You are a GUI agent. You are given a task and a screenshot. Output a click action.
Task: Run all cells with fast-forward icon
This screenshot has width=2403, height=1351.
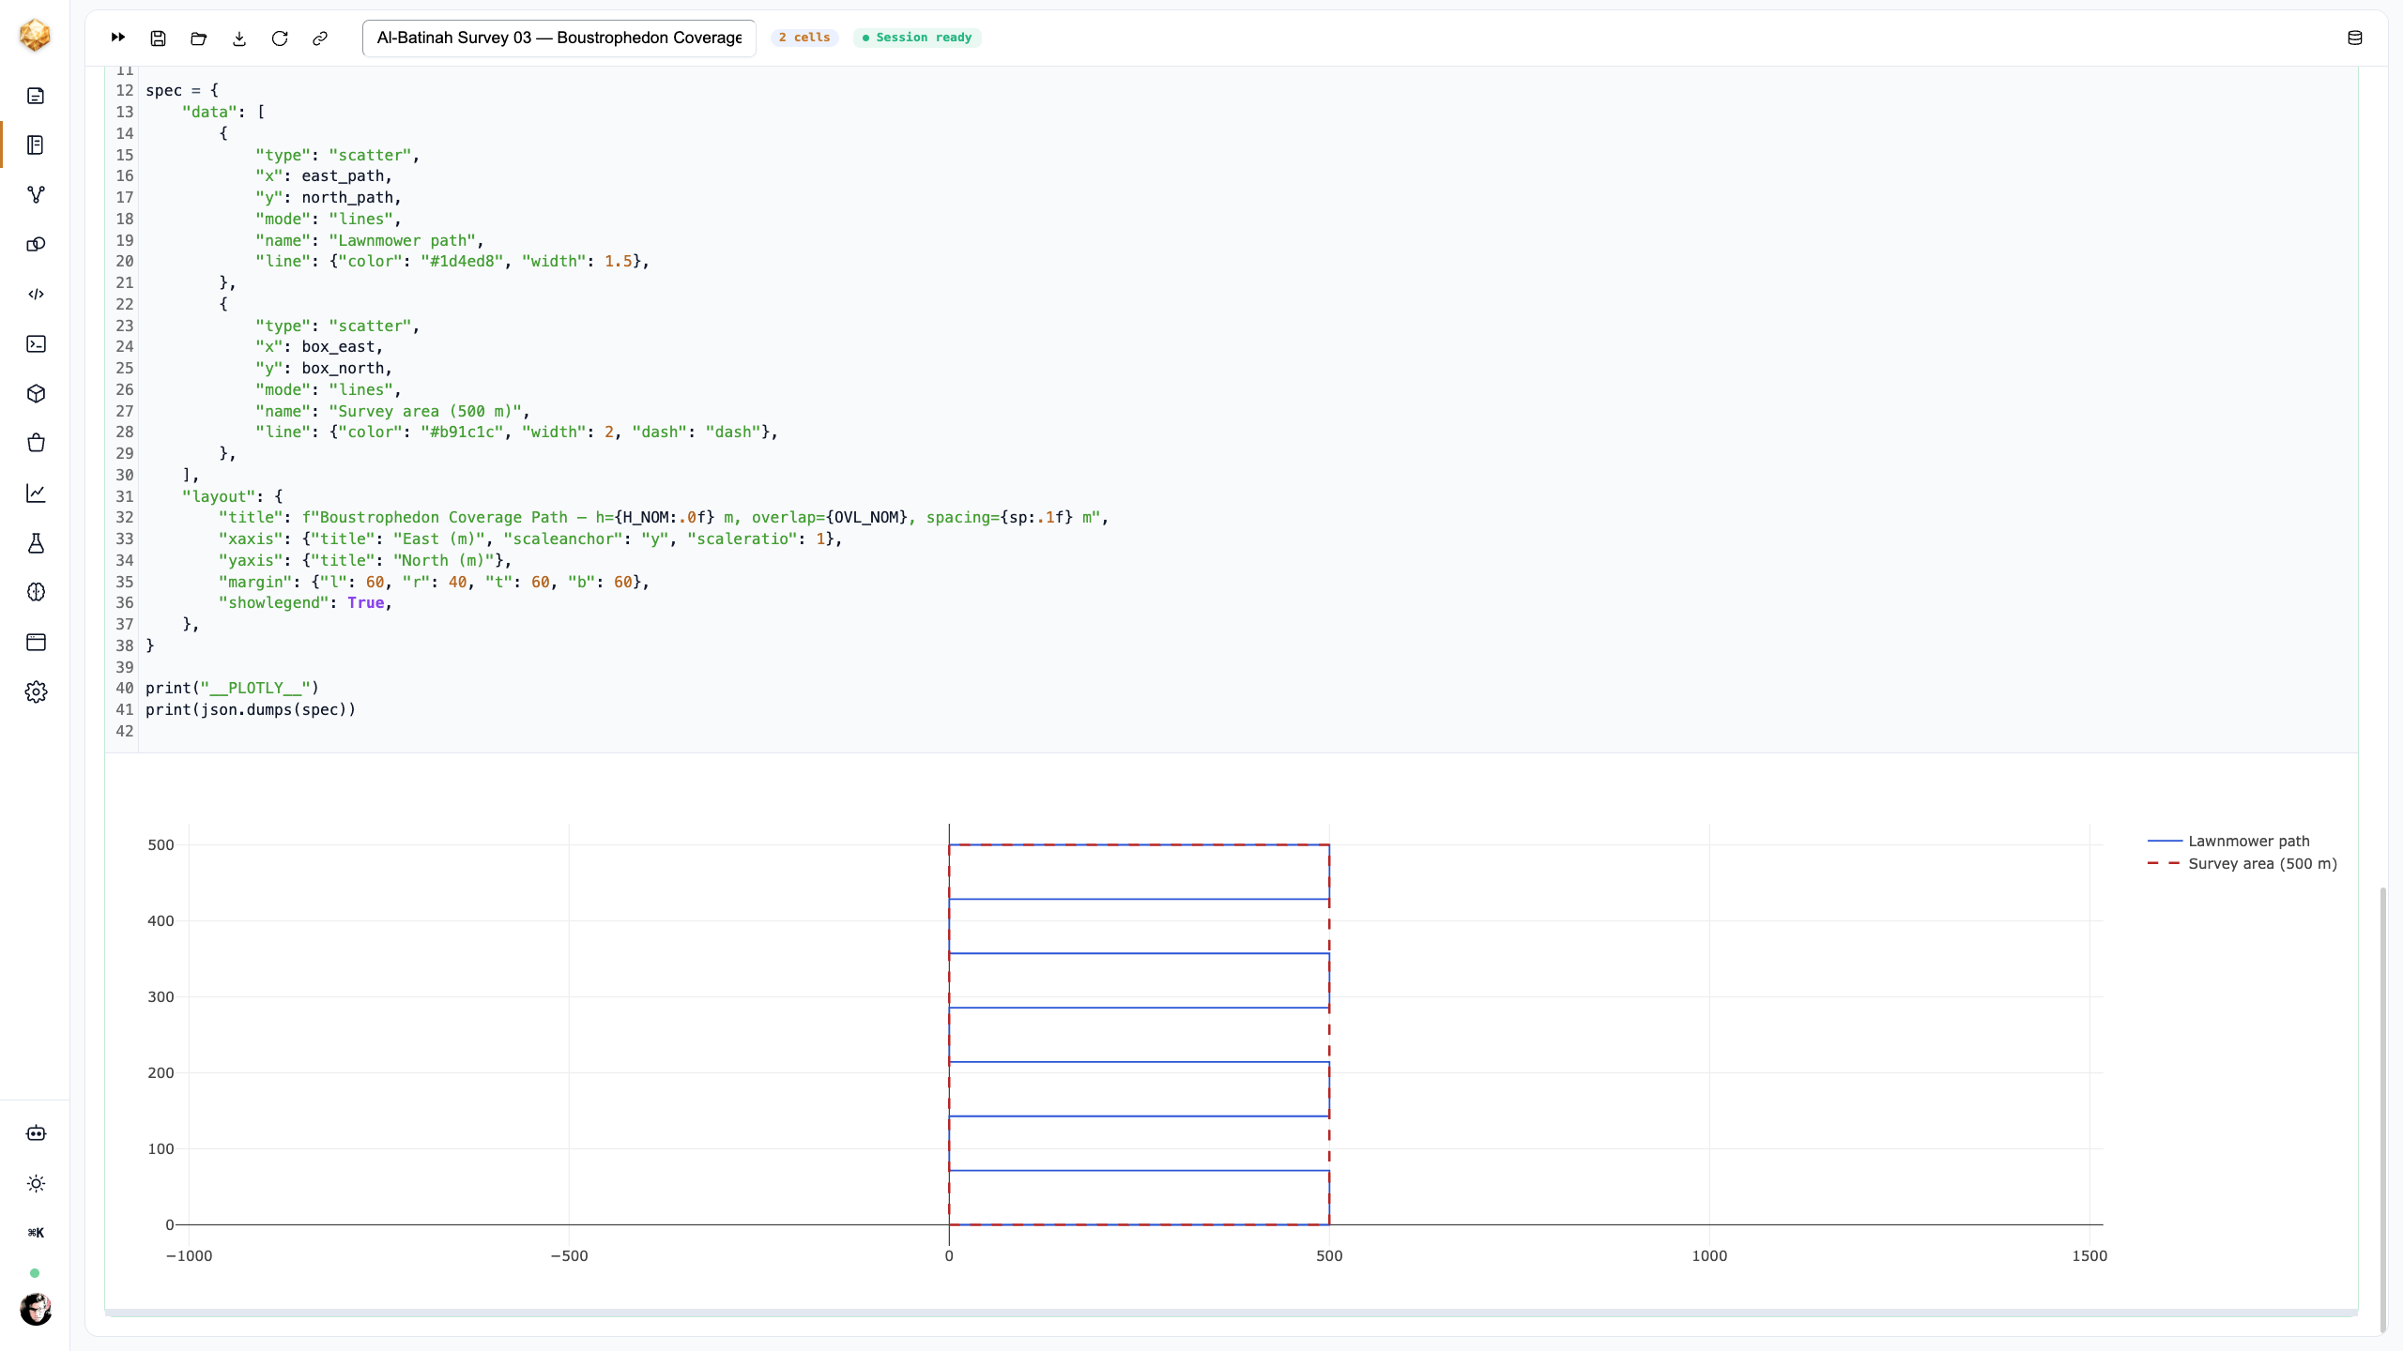coord(118,38)
